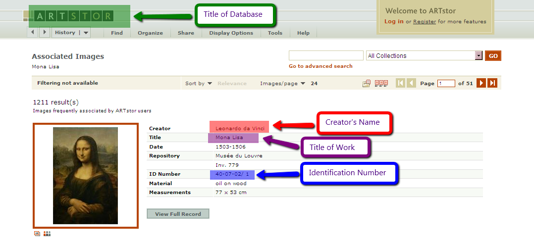Go to advanced search

[320, 66]
